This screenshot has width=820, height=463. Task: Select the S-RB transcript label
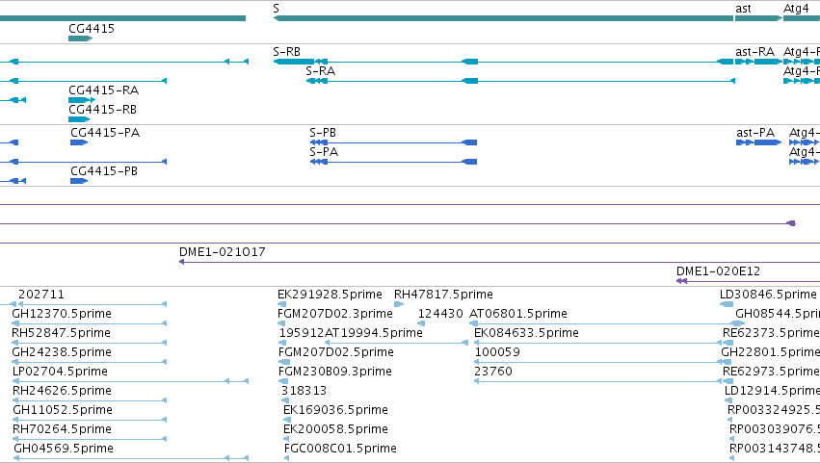(286, 52)
